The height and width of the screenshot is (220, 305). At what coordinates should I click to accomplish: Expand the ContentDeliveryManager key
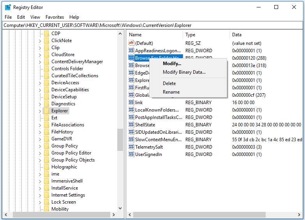[x=40, y=62]
